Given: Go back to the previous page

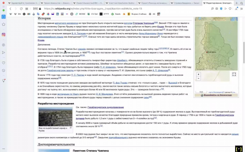Looking at the screenshot, I should click(10, 9).
